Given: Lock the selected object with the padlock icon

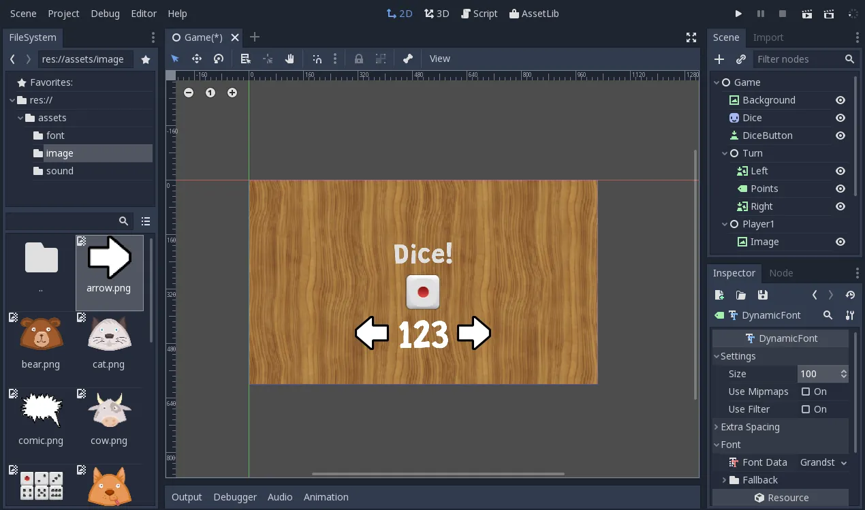Looking at the screenshot, I should pyautogui.click(x=359, y=59).
